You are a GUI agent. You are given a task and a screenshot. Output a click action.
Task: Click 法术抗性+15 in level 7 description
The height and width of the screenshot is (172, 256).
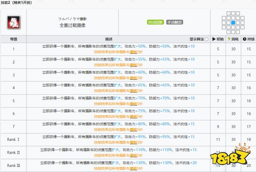point(184,124)
